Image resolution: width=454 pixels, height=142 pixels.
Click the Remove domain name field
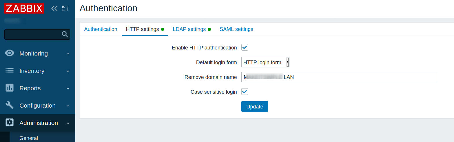[x=339, y=77]
